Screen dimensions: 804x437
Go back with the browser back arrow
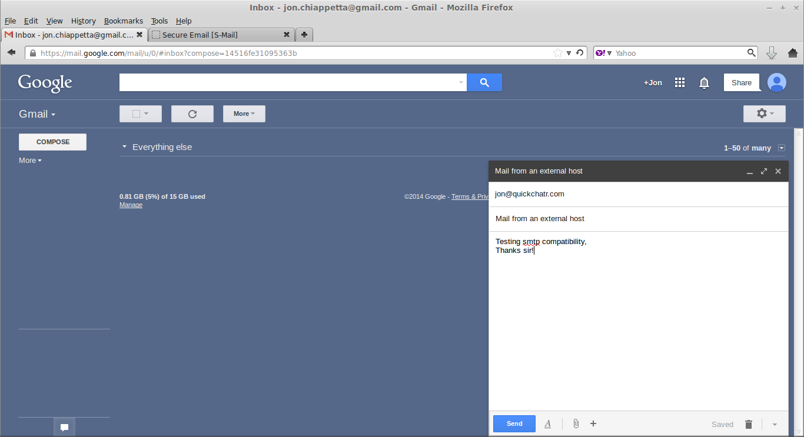(11, 53)
